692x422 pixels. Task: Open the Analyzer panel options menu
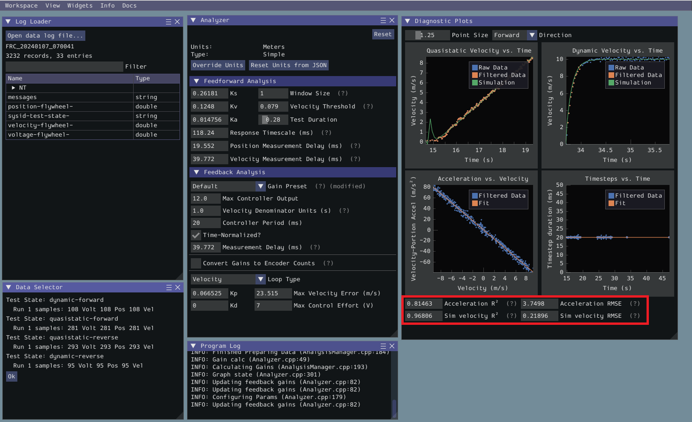click(383, 20)
